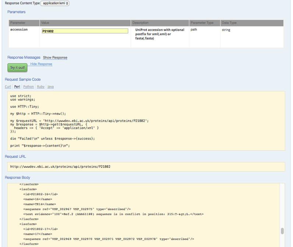This screenshot has height=247, width=293.
Task: Switch to the Curl sample code tab
Action: tap(8, 87)
